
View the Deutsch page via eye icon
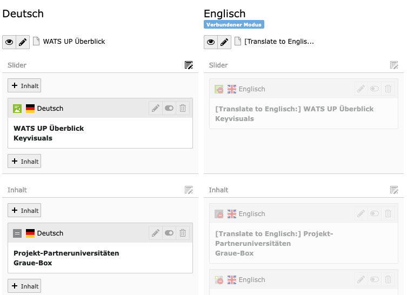[x=9, y=42]
